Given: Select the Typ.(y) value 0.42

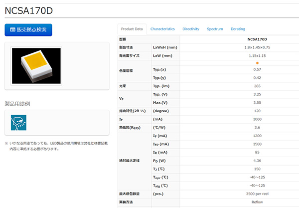Looking at the screenshot, I should (257, 78).
